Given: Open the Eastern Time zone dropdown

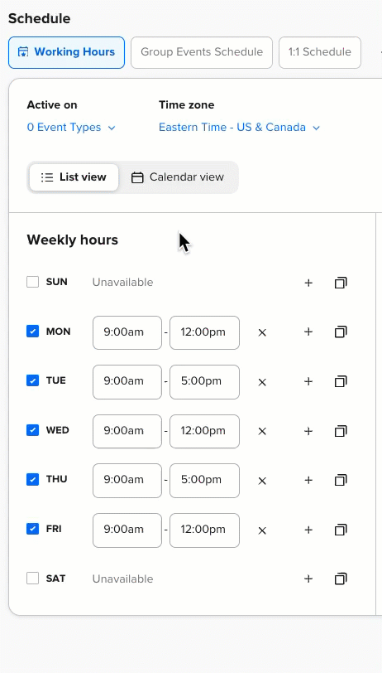Looking at the screenshot, I should click(240, 128).
